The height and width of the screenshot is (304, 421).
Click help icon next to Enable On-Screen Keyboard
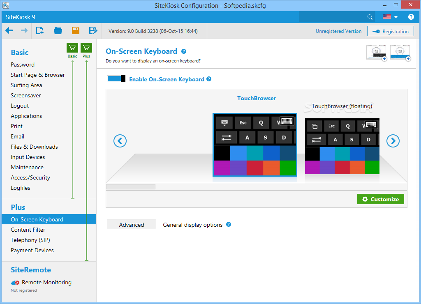(x=209, y=79)
